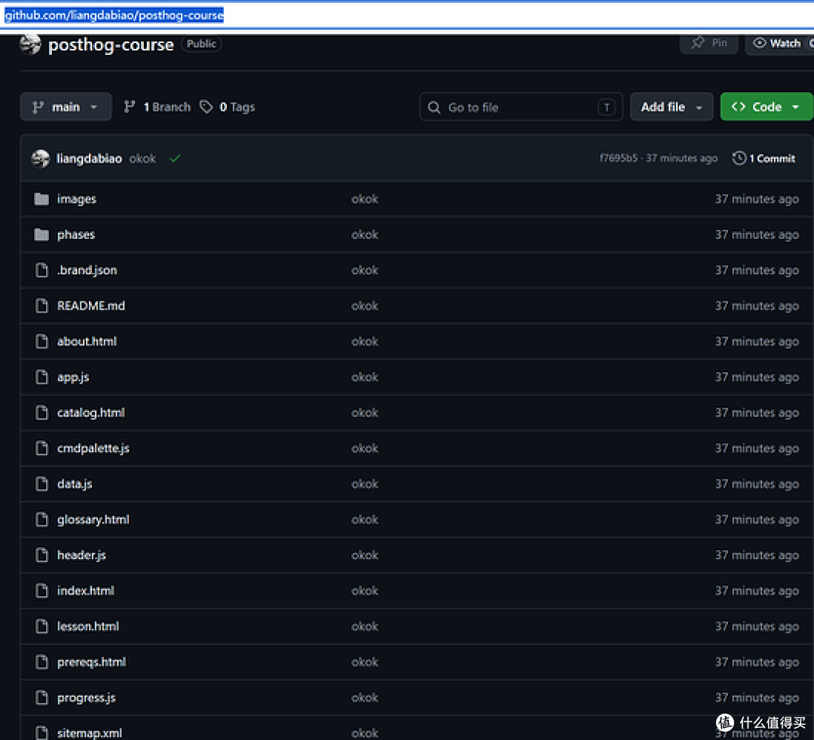Open commit hash f7695b5
814x740 pixels.
tap(618, 157)
